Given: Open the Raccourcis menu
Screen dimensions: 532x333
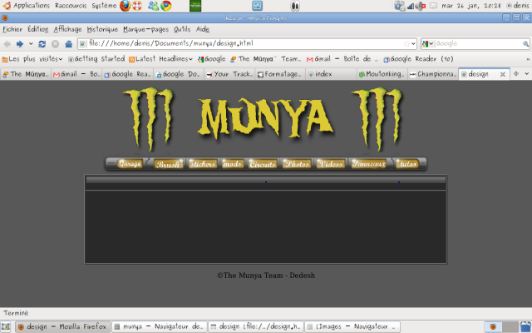Looking at the screenshot, I should pos(71,6).
